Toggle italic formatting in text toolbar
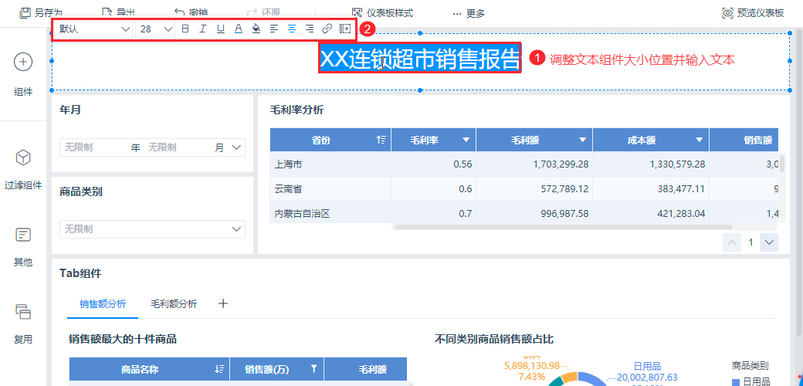Viewport: 803px width, 386px height. click(x=202, y=29)
